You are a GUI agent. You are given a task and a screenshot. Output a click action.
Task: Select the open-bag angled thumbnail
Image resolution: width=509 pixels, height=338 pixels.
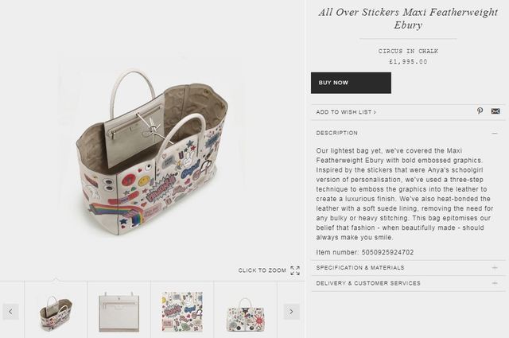point(56,311)
